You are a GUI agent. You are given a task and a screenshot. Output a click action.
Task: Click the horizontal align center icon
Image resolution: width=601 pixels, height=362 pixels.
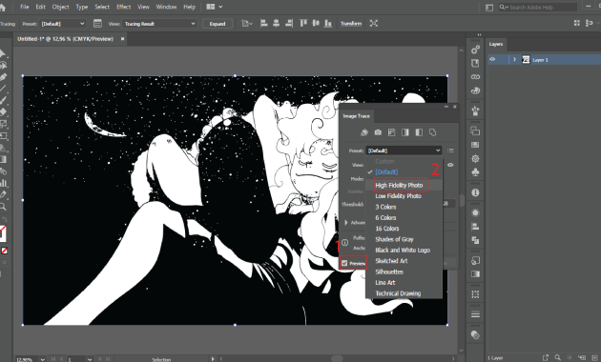click(277, 24)
